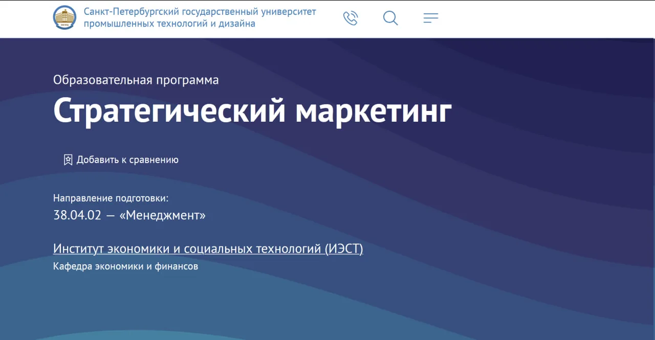Viewport: 655px width, 340px height.
Task: Click 'Добавить к сравнению' text
Action: coord(127,160)
